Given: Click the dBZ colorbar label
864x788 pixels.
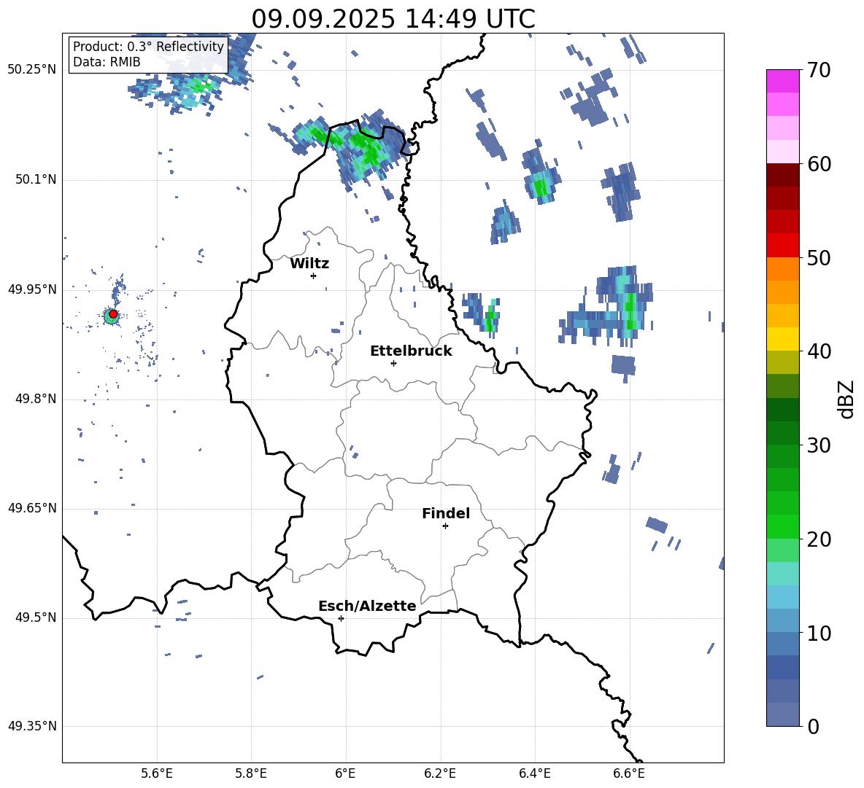Looking at the screenshot, I should click(x=846, y=399).
